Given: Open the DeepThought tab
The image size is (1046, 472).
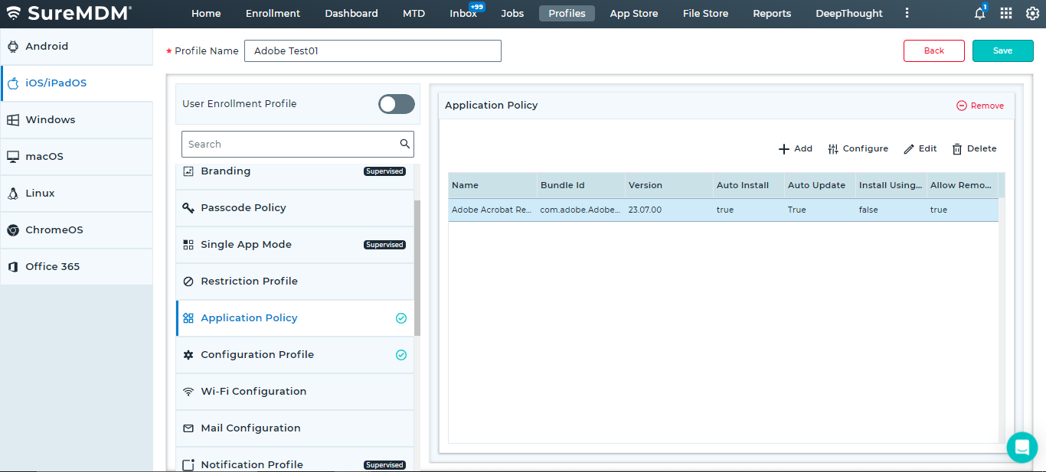Looking at the screenshot, I should pos(848,13).
